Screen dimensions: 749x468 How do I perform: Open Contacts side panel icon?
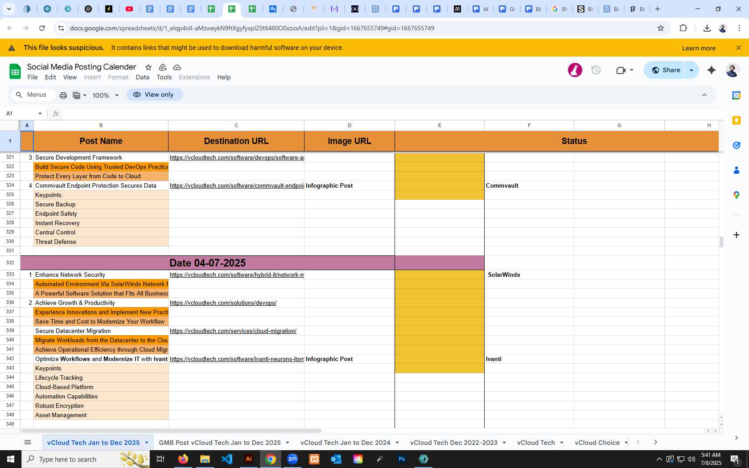pyautogui.click(x=737, y=170)
